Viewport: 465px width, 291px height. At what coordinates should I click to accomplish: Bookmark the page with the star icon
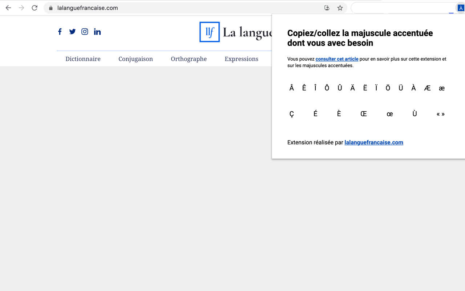coord(340,8)
